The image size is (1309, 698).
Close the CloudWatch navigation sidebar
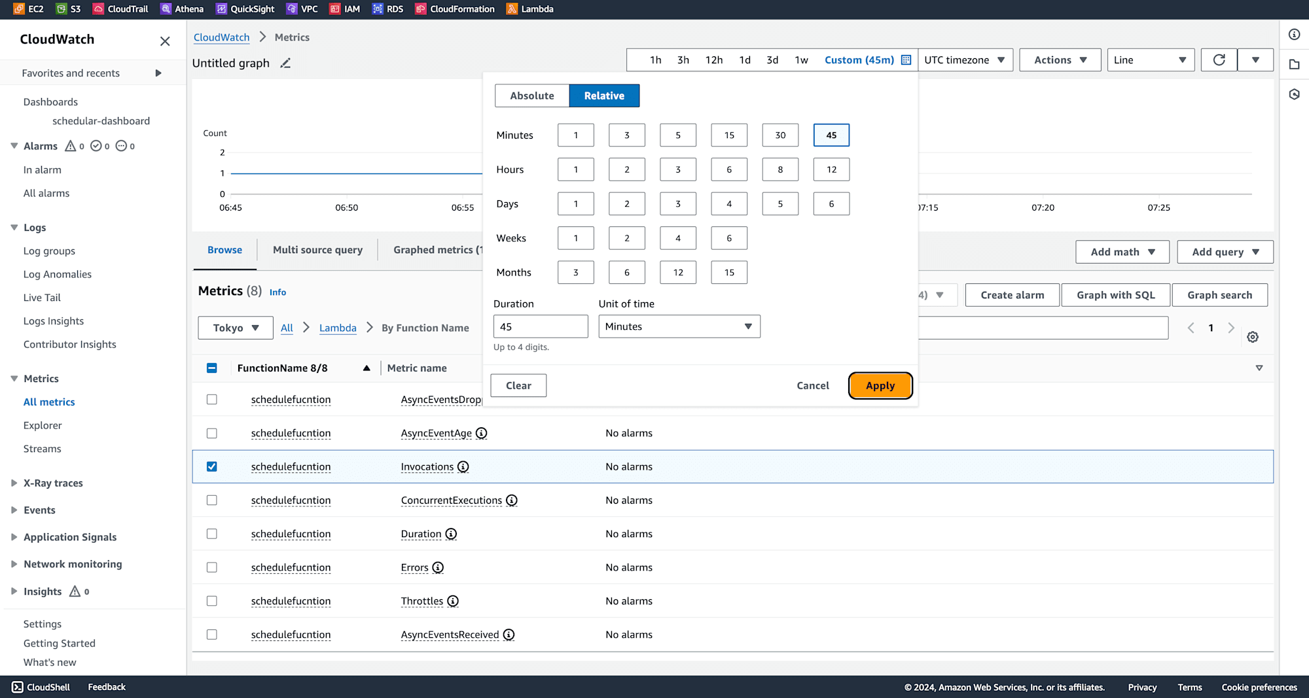click(165, 41)
